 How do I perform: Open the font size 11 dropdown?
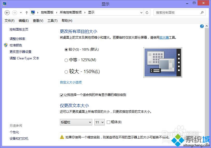click(x=100, y=122)
